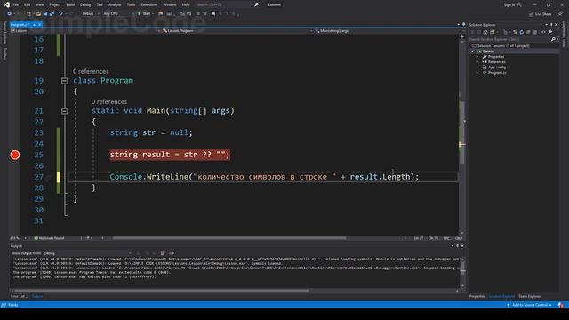Open the File menu

(16, 4)
